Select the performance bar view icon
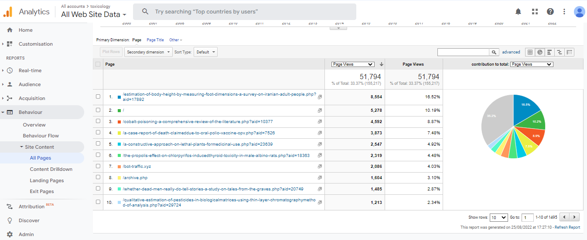 click(x=549, y=52)
